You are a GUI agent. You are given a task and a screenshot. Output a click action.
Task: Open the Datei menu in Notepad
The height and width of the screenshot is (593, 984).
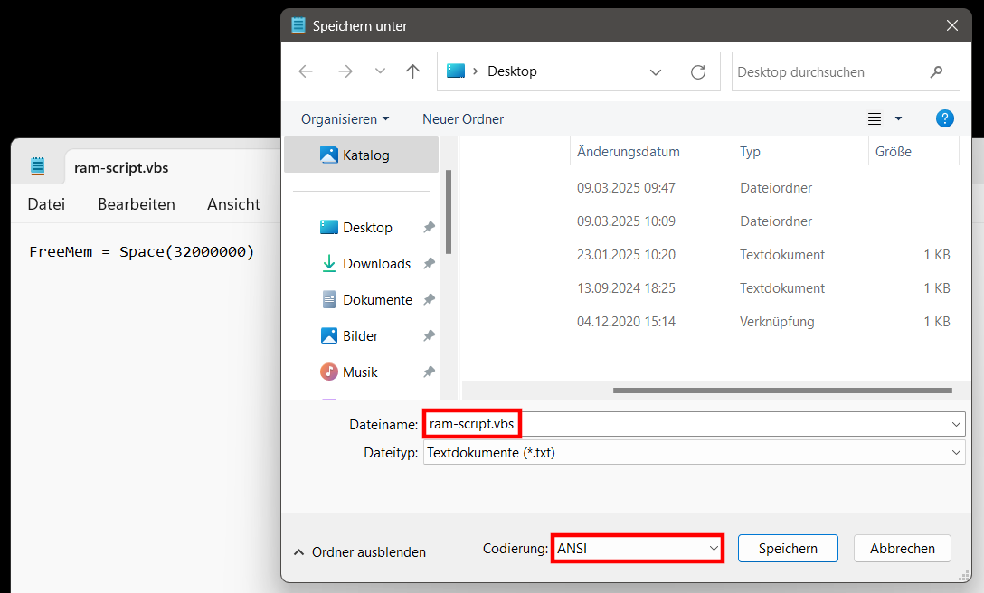point(46,204)
